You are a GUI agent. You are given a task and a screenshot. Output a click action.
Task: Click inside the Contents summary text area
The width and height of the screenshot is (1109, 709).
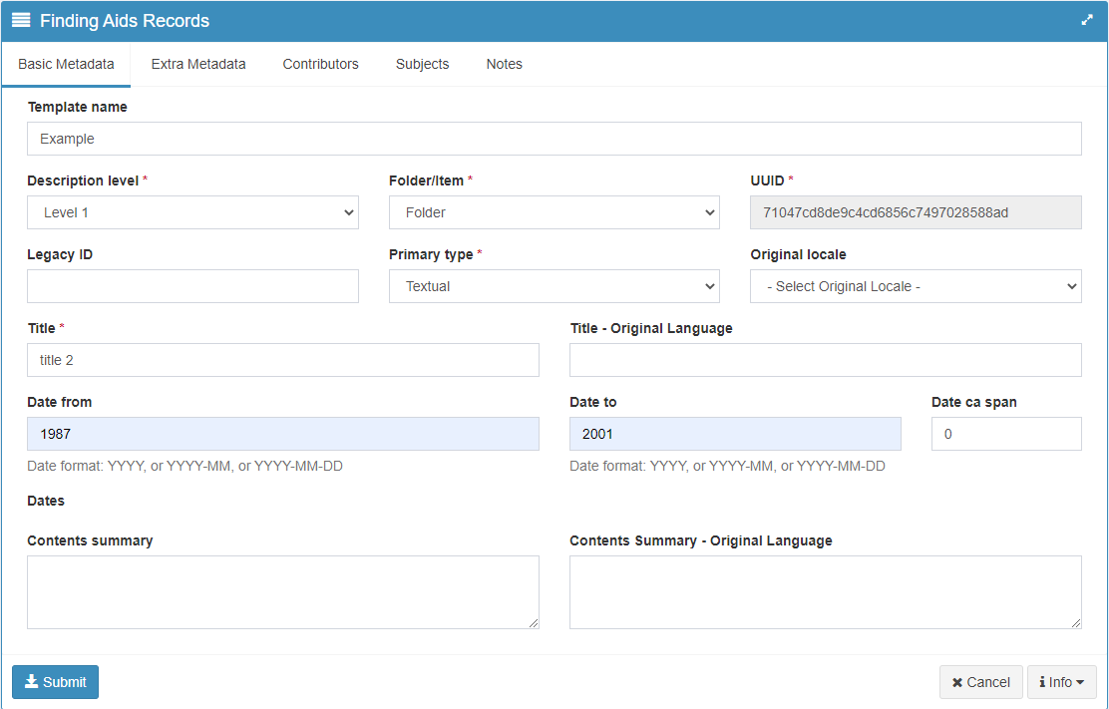(282, 590)
